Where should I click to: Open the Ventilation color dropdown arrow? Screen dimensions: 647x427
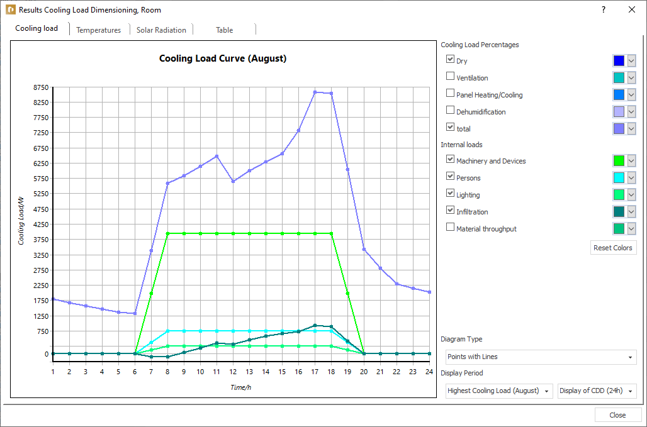631,78
